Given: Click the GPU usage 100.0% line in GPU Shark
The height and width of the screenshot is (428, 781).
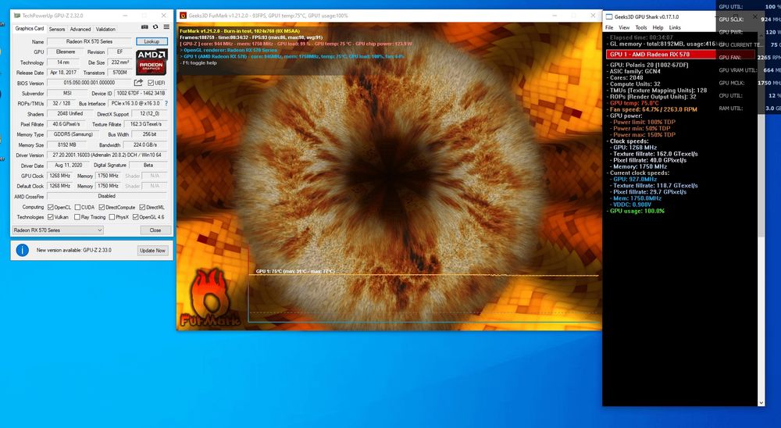Looking at the screenshot, I should click(637, 211).
